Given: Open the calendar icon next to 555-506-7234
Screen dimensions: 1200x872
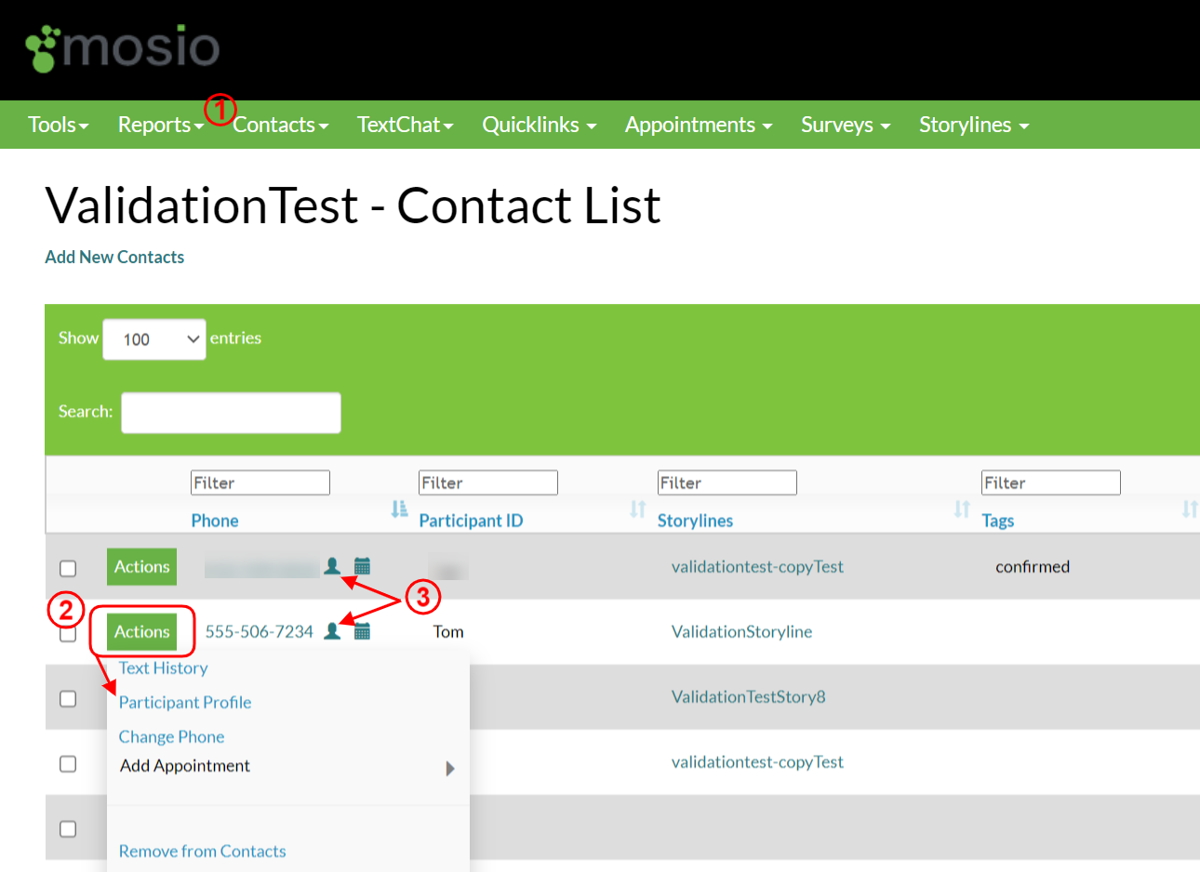Looking at the screenshot, I should 362,630.
